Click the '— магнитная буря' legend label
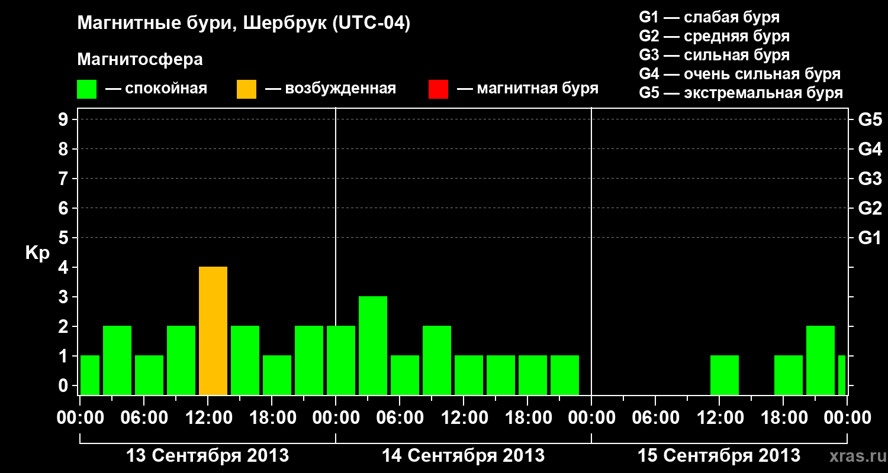The height and width of the screenshot is (473, 888). tap(528, 89)
